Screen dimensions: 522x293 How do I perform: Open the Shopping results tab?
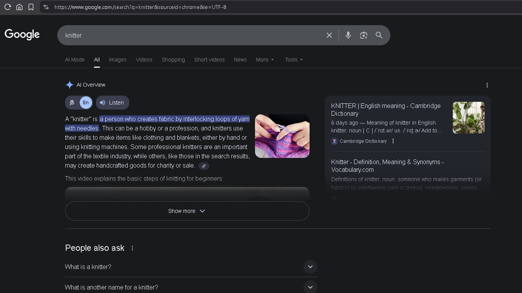[x=173, y=60]
